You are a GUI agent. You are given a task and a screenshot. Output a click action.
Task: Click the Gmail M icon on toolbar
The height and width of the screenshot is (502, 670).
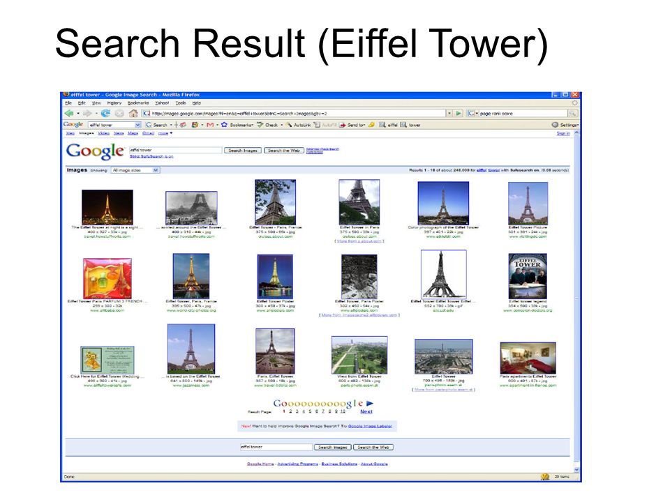coord(210,125)
